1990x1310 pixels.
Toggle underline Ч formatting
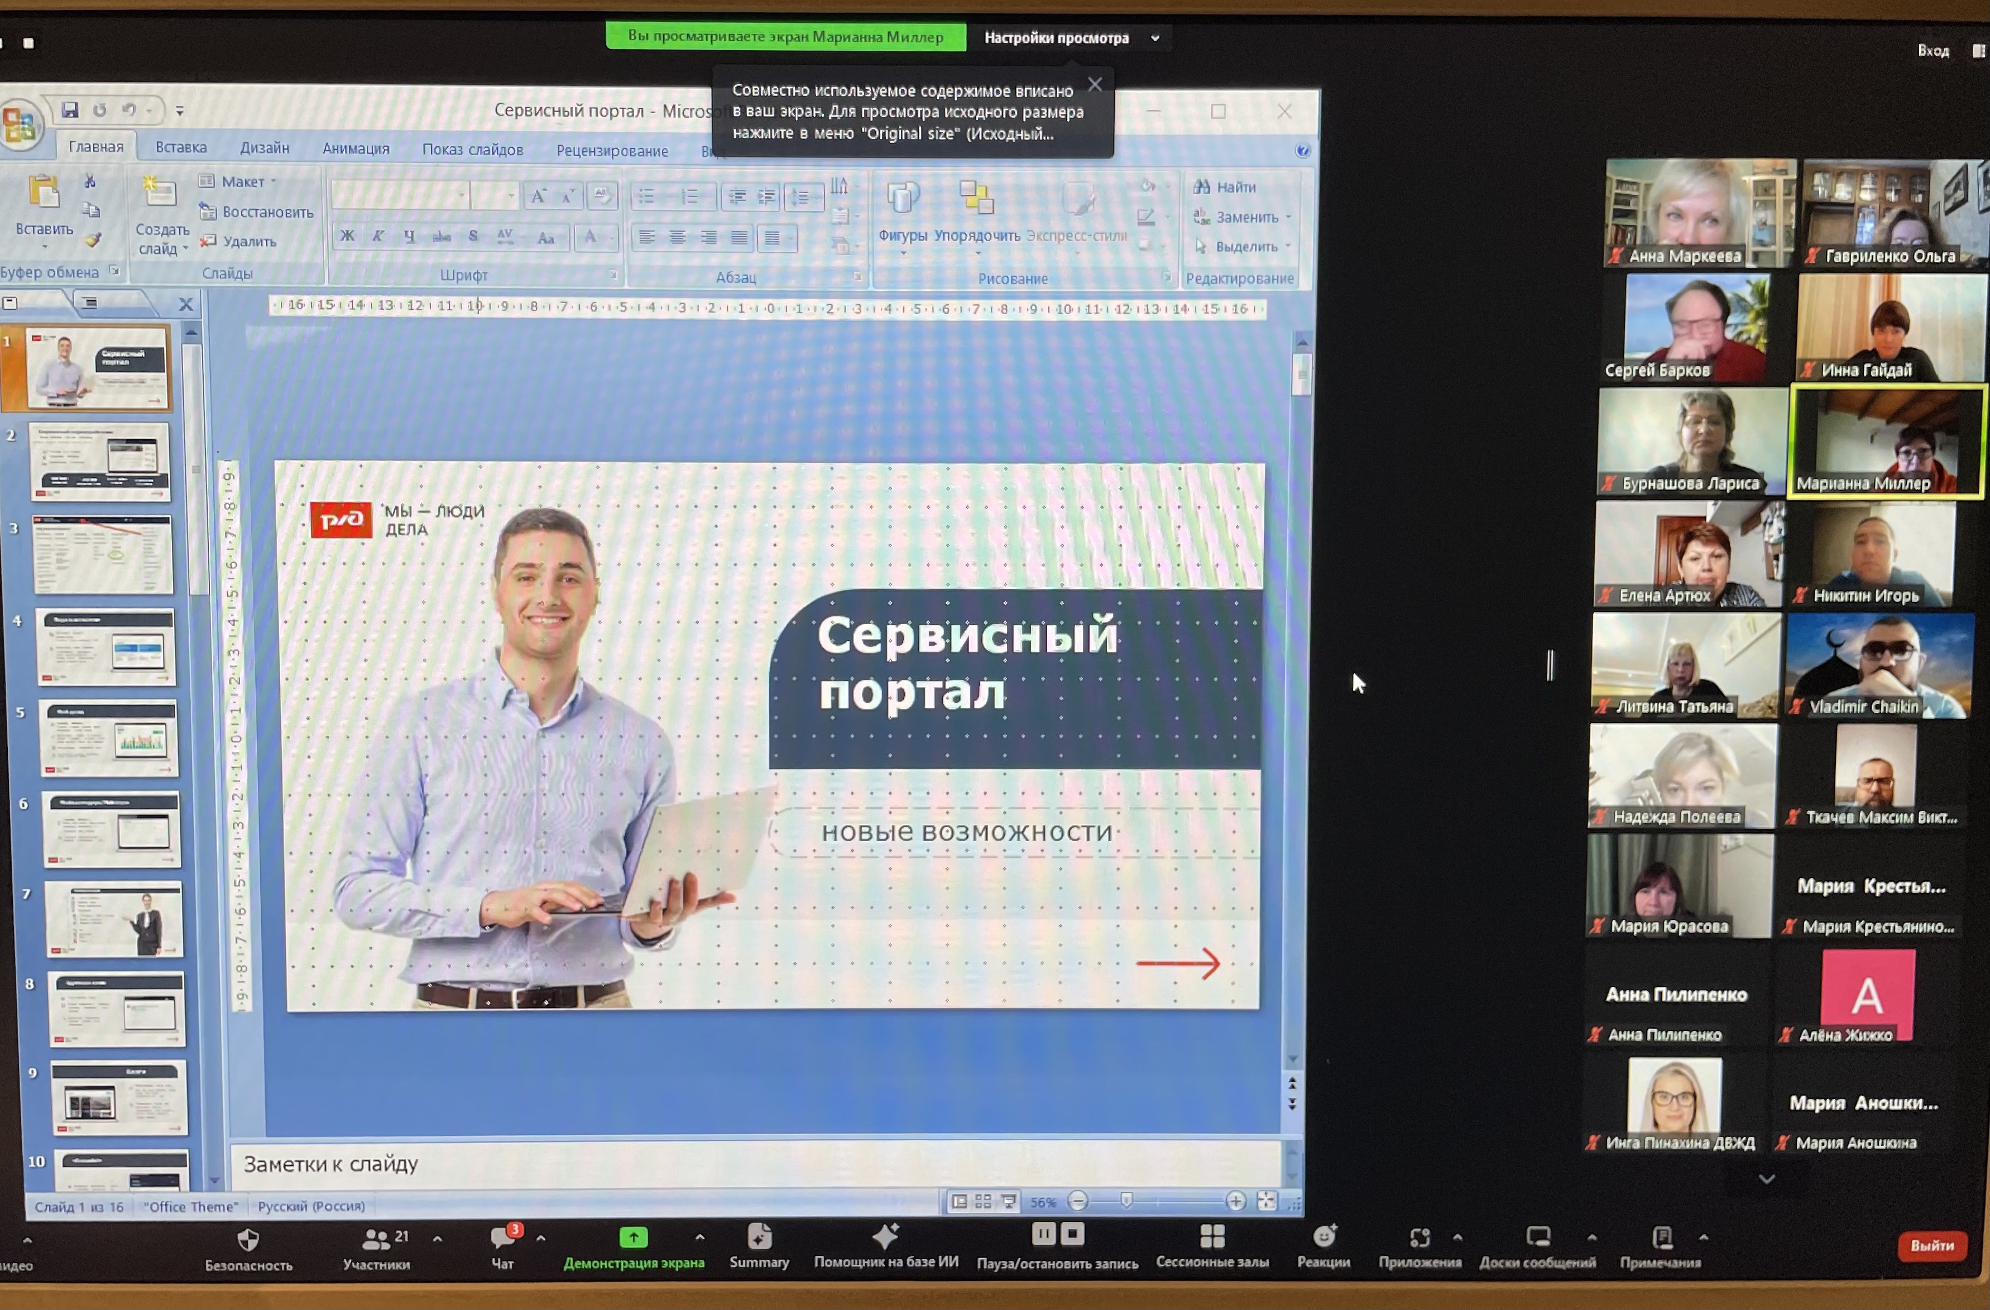(410, 237)
